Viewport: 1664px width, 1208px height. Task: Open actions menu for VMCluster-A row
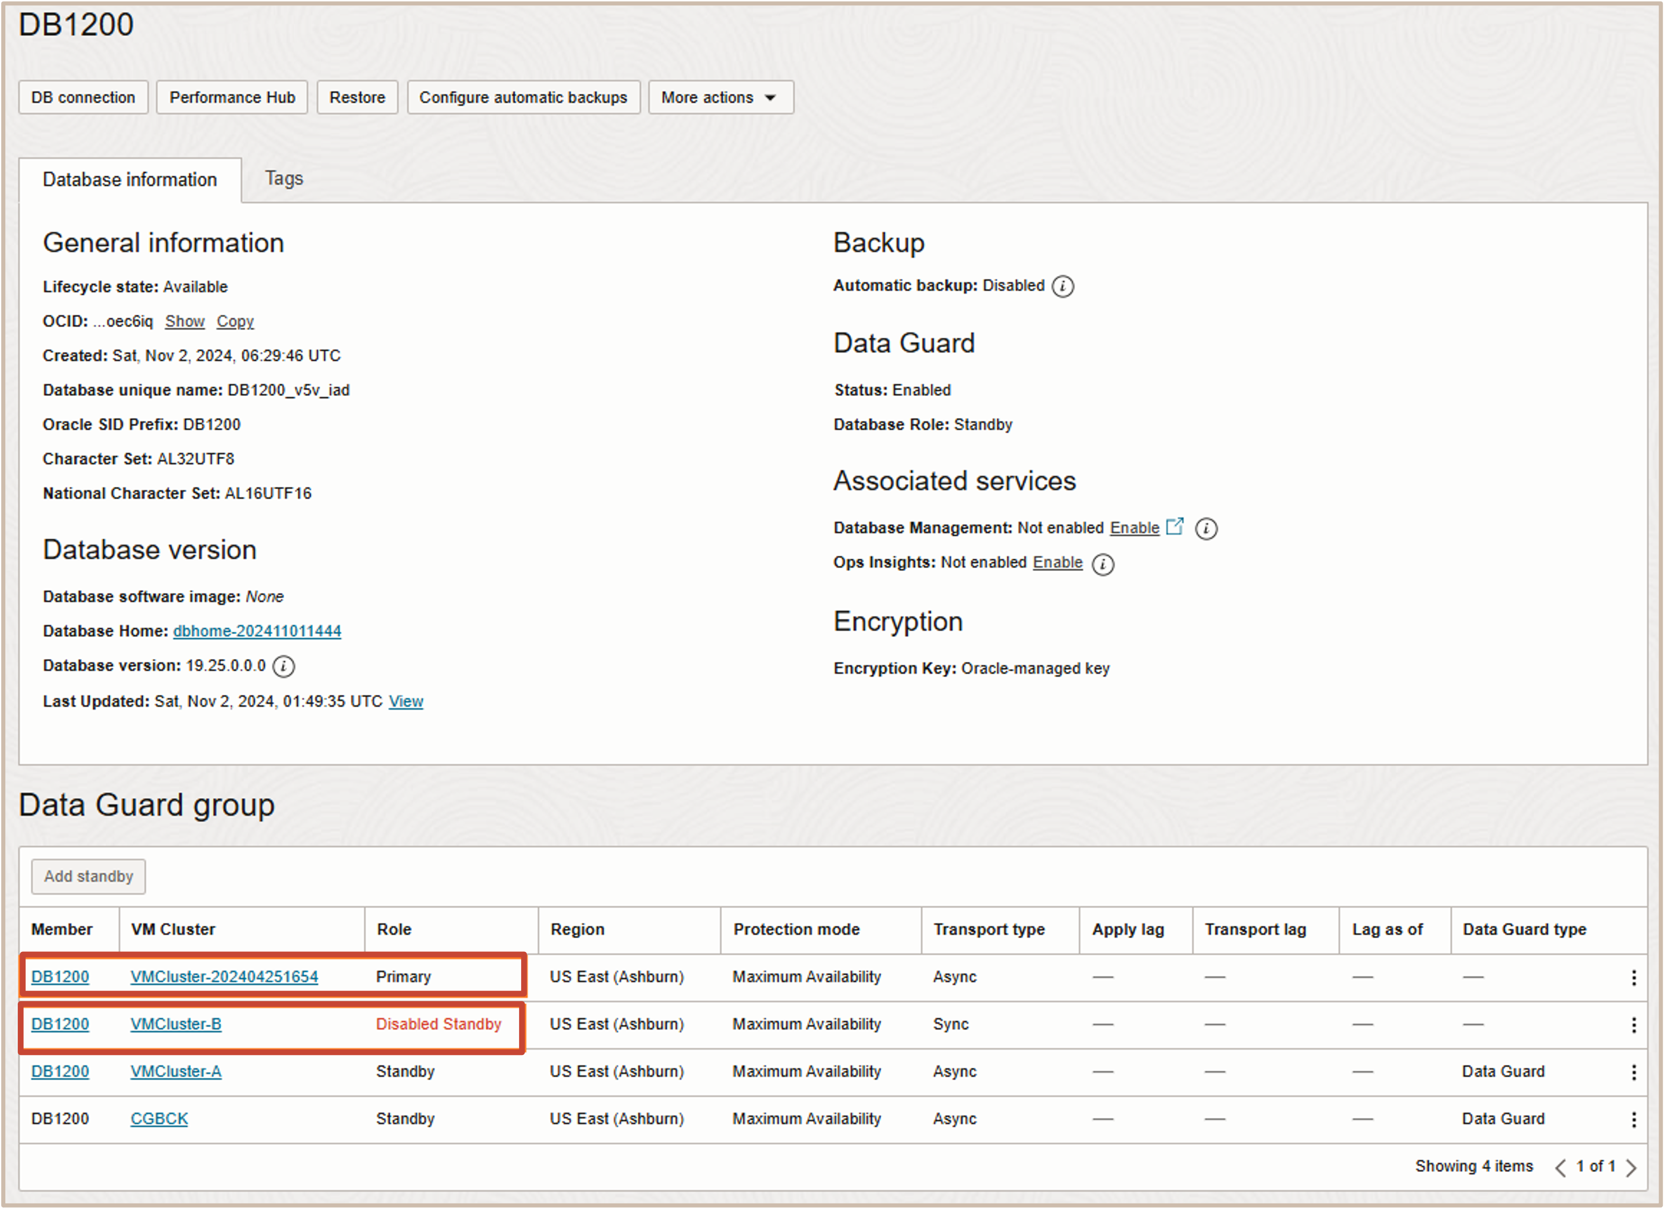[1633, 1071]
